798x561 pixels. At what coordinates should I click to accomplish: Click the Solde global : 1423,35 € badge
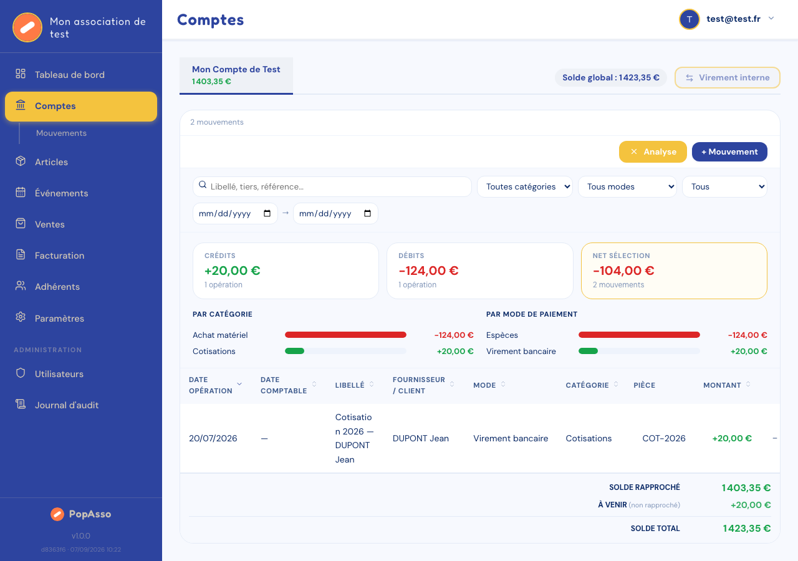coord(611,78)
